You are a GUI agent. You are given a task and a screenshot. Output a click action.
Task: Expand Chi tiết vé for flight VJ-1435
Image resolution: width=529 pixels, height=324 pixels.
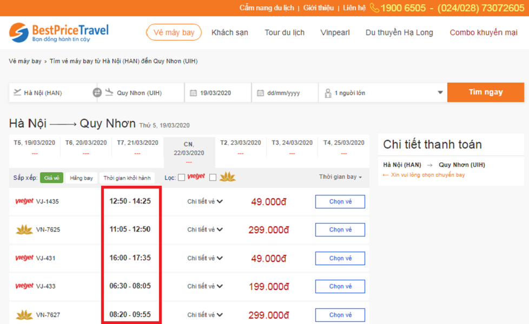point(205,201)
